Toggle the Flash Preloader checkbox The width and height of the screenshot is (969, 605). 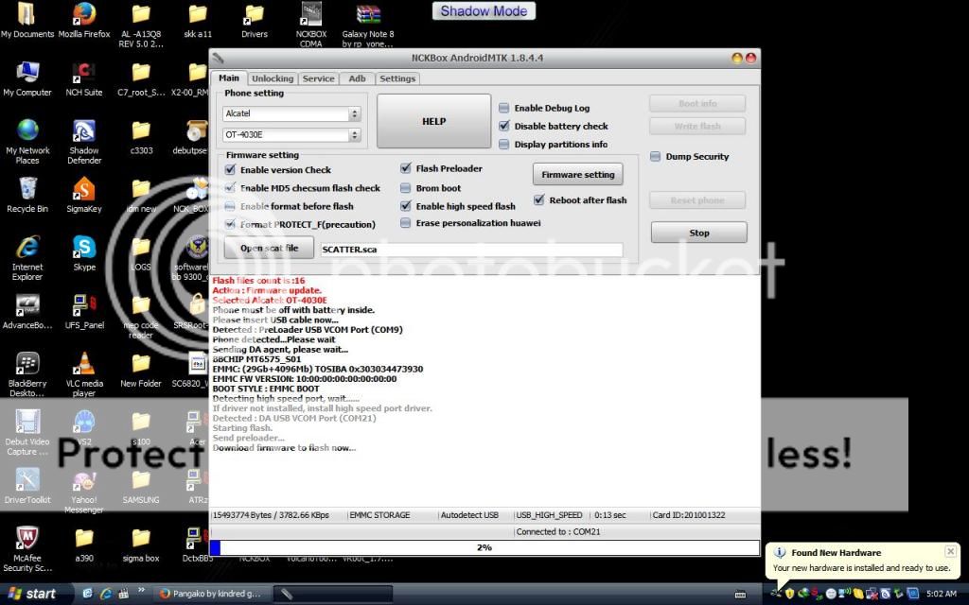tap(406, 169)
